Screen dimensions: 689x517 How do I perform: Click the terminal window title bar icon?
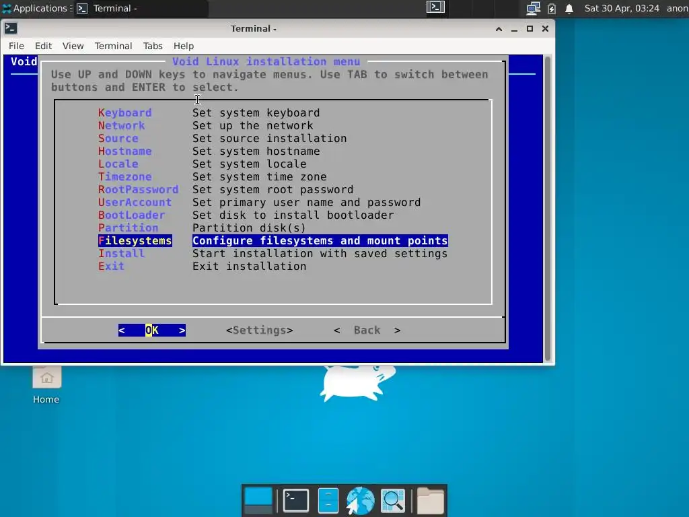tap(11, 28)
